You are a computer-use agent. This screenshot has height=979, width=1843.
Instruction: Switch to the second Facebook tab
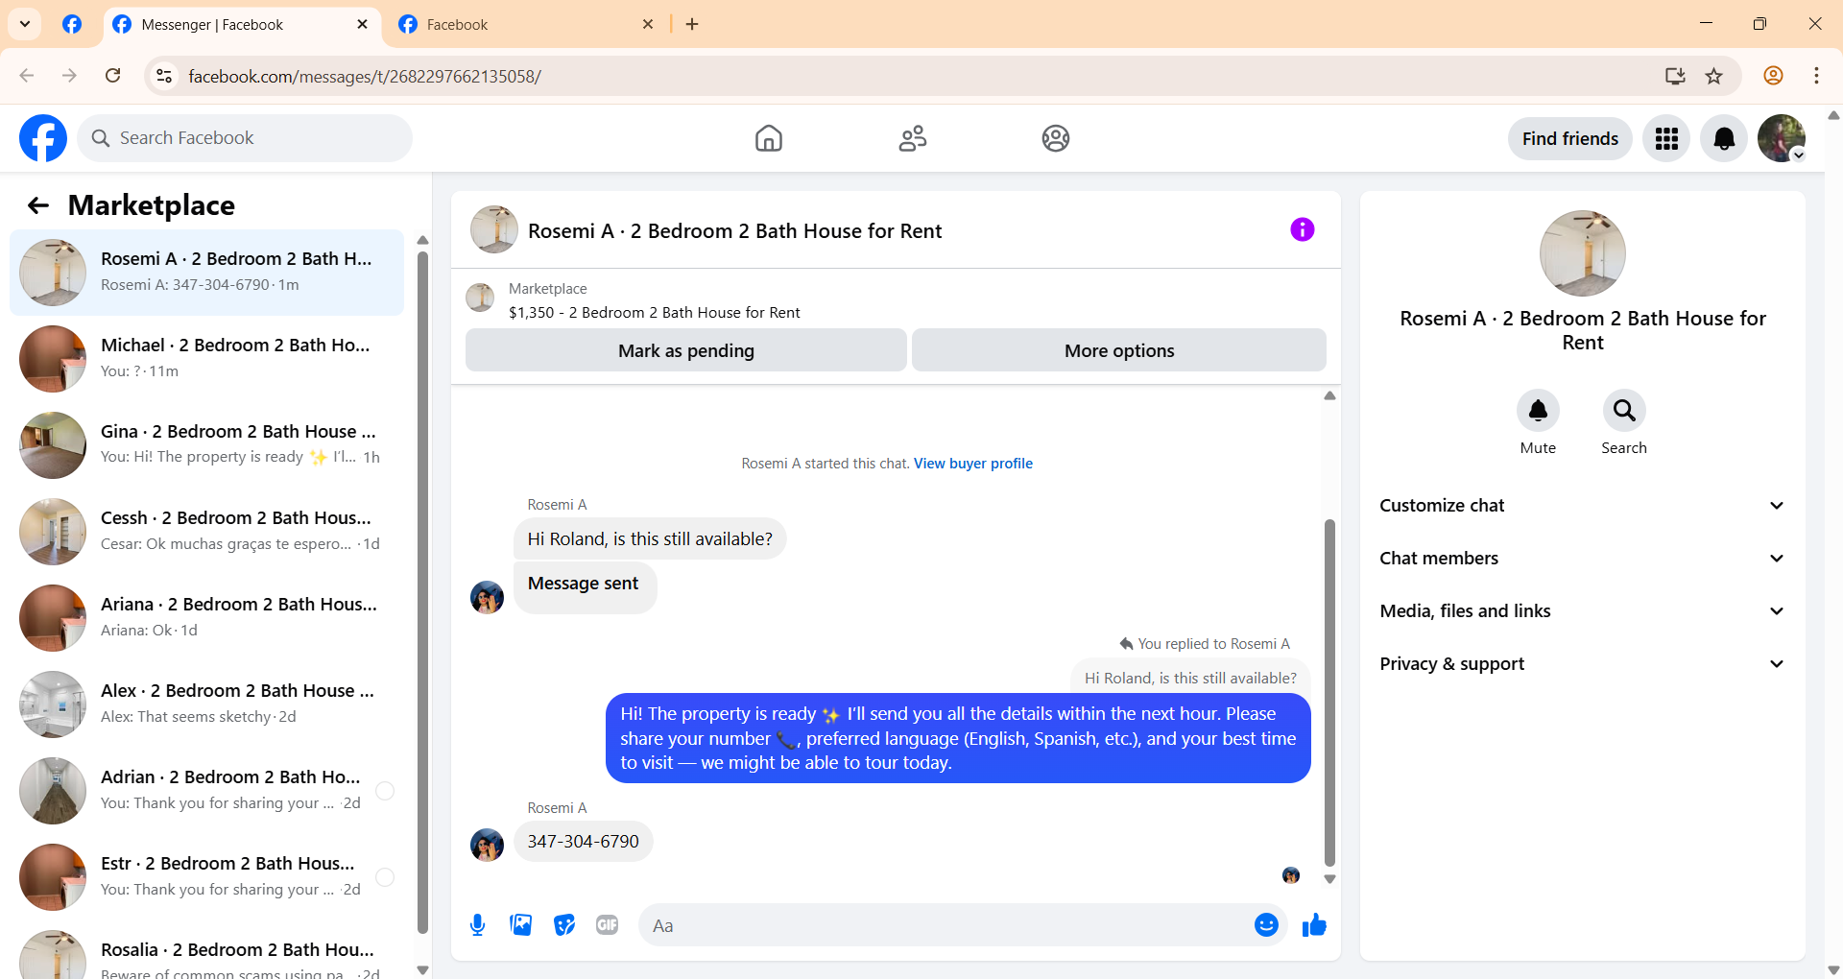[526, 25]
